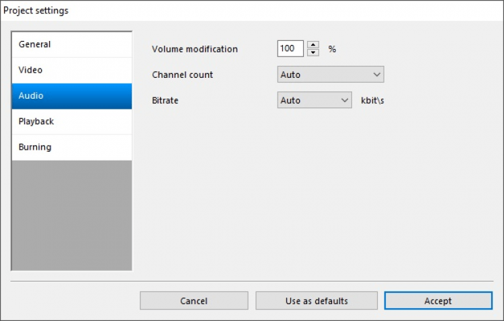This screenshot has width=504, height=321.
Task: Click the Bitrate label
Action: pos(165,101)
